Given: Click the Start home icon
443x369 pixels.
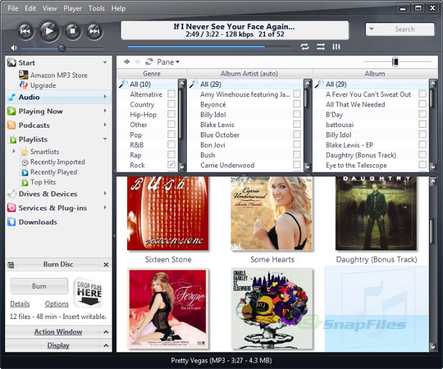Looking at the screenshot, I should coord(12,62).
